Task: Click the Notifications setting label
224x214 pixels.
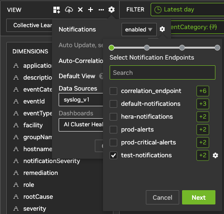Action: [x=77, y=30]
